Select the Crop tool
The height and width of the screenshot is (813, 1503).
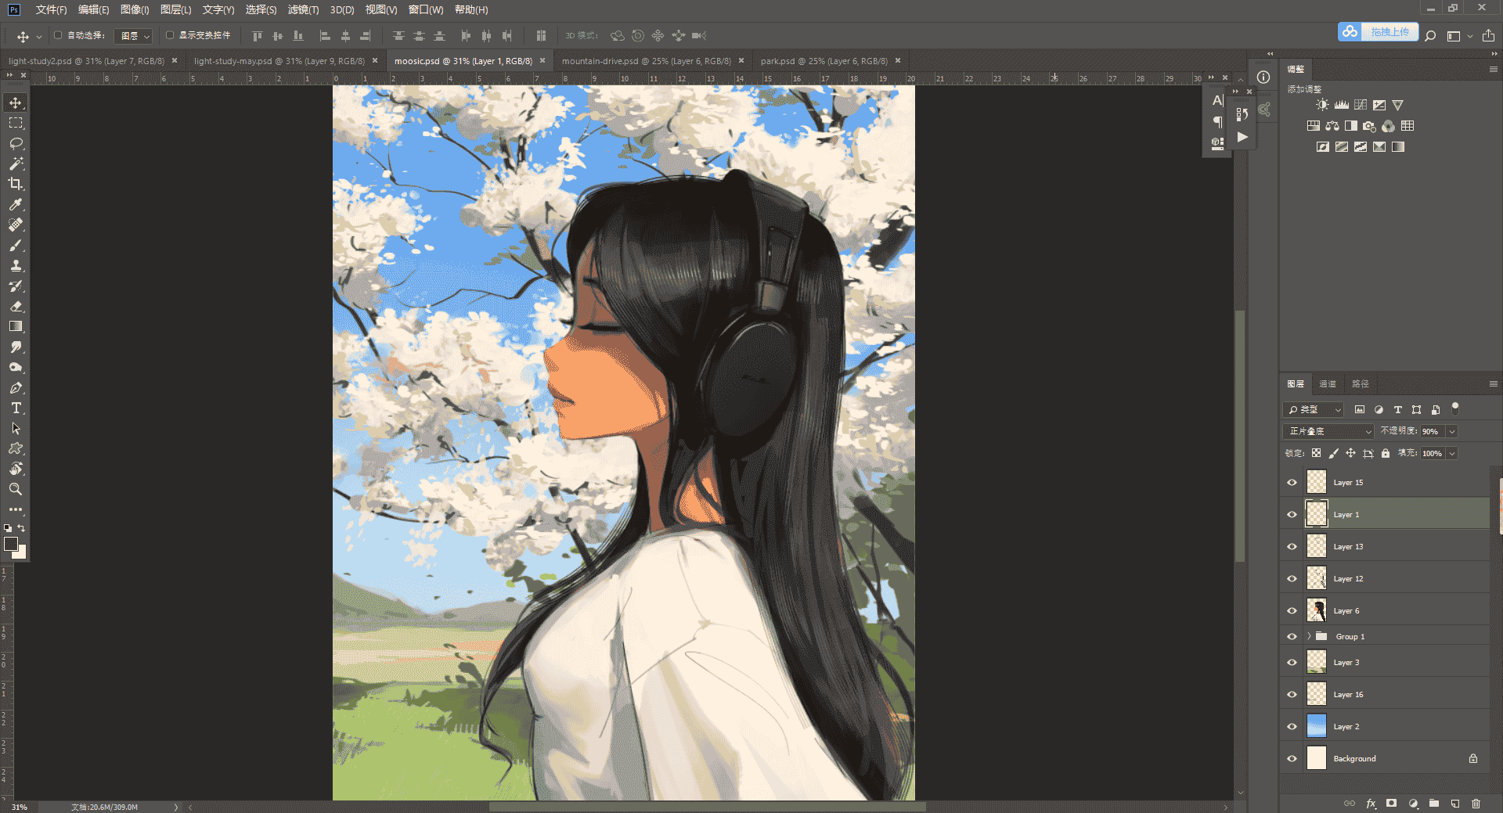pyautogui.click(x=16, y=184)
